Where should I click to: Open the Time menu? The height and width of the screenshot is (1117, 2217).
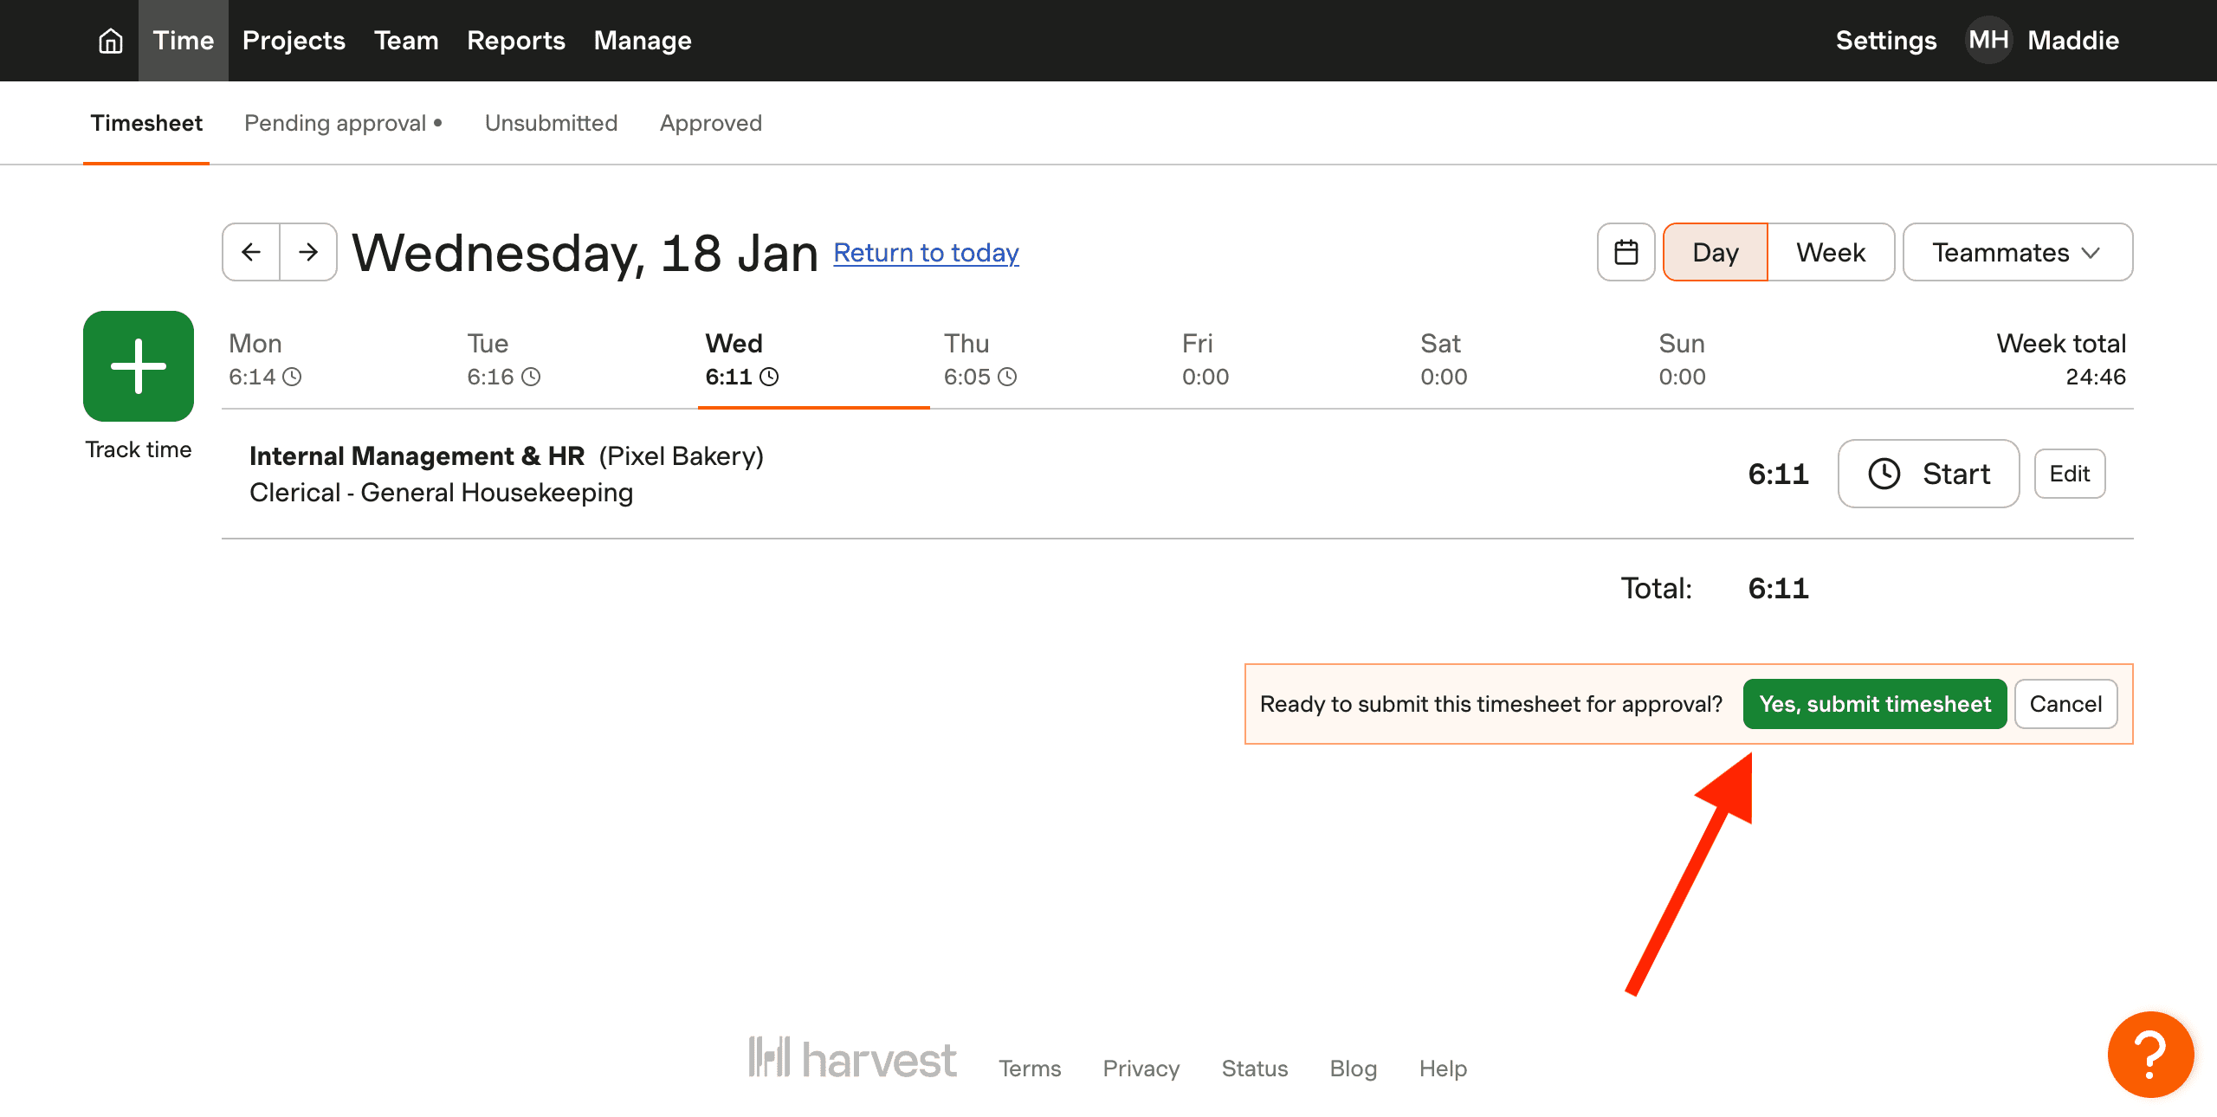coord(183,41)
